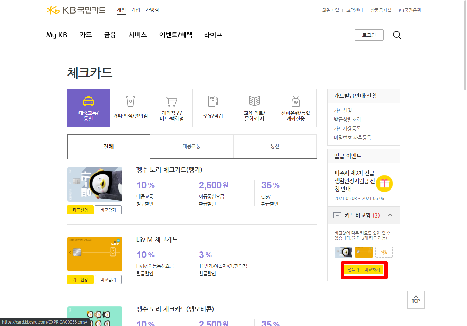Click the yellow Liiv M card image
This screenshot has width=467, height=326.
95,254
